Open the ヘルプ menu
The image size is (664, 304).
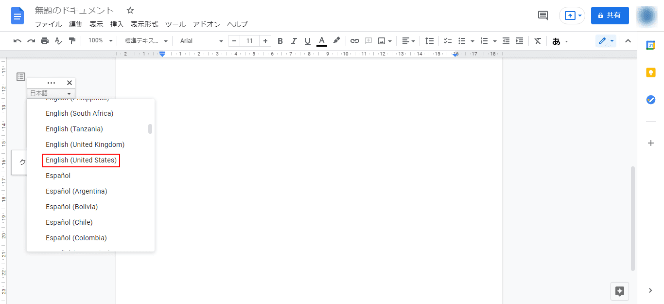click(x=237, y=24)
